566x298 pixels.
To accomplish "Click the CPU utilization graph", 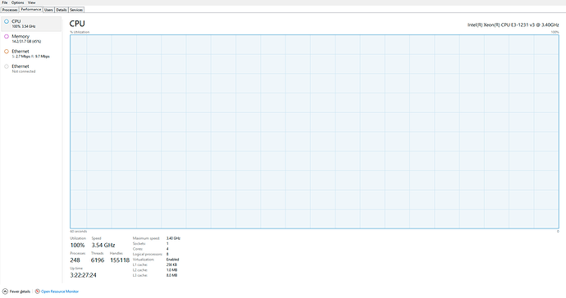I will [314, 132].
